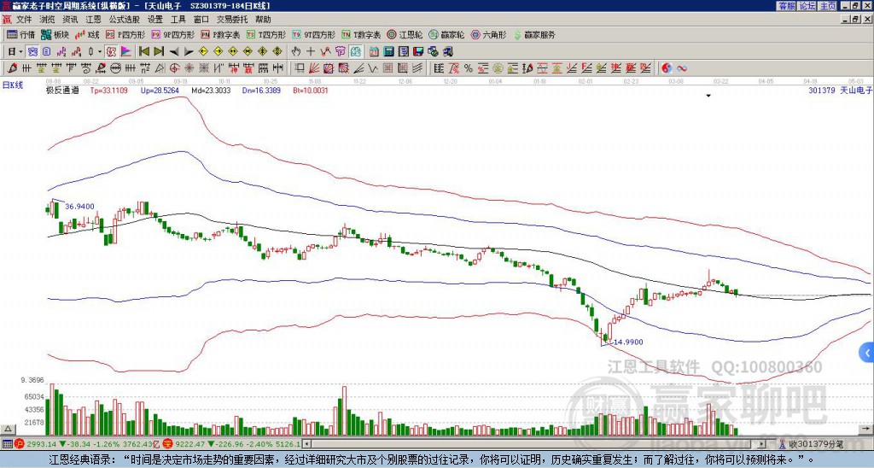Open the 窗口 menu

click(201, 20)
